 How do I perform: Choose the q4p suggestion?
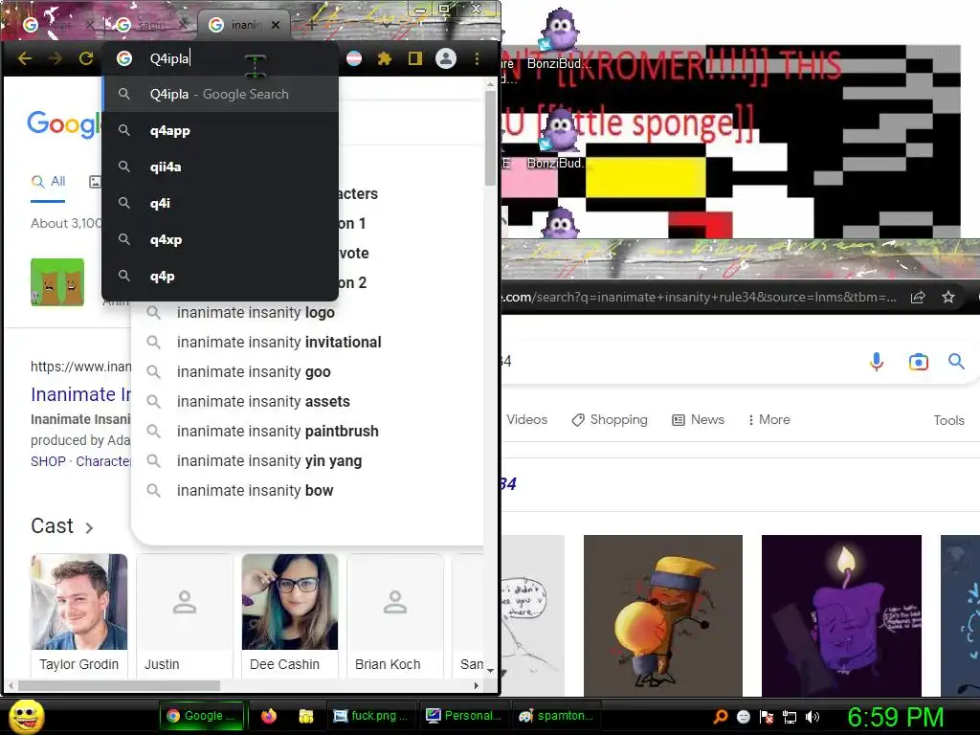tap(220, 276)
